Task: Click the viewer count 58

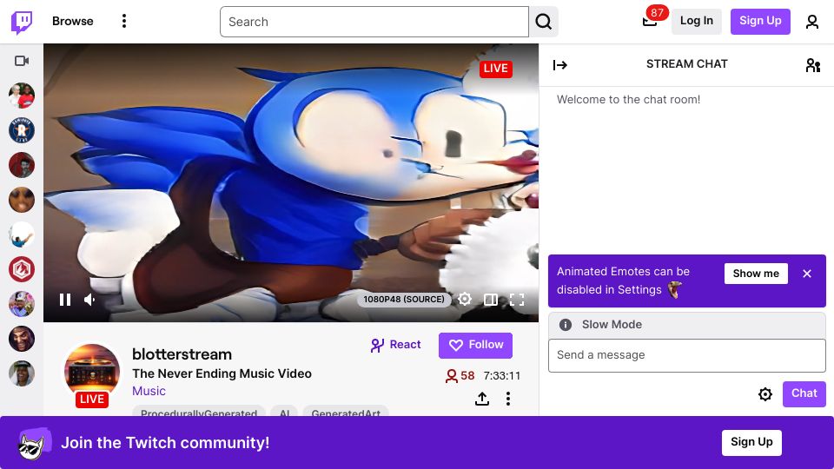Action: (460, 376)
